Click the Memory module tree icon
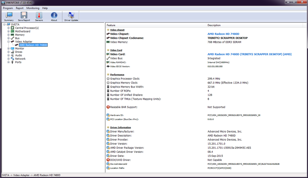308x178 pixels. [x=12, y=35]
